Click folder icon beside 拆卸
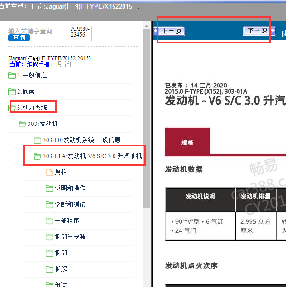 pos(49,253)
